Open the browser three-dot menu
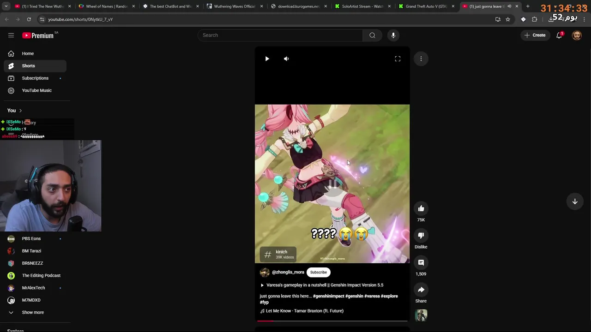Image resolution: width=591 pixels, height=332 pixels. pyautogui.click(x=585, y=19)
